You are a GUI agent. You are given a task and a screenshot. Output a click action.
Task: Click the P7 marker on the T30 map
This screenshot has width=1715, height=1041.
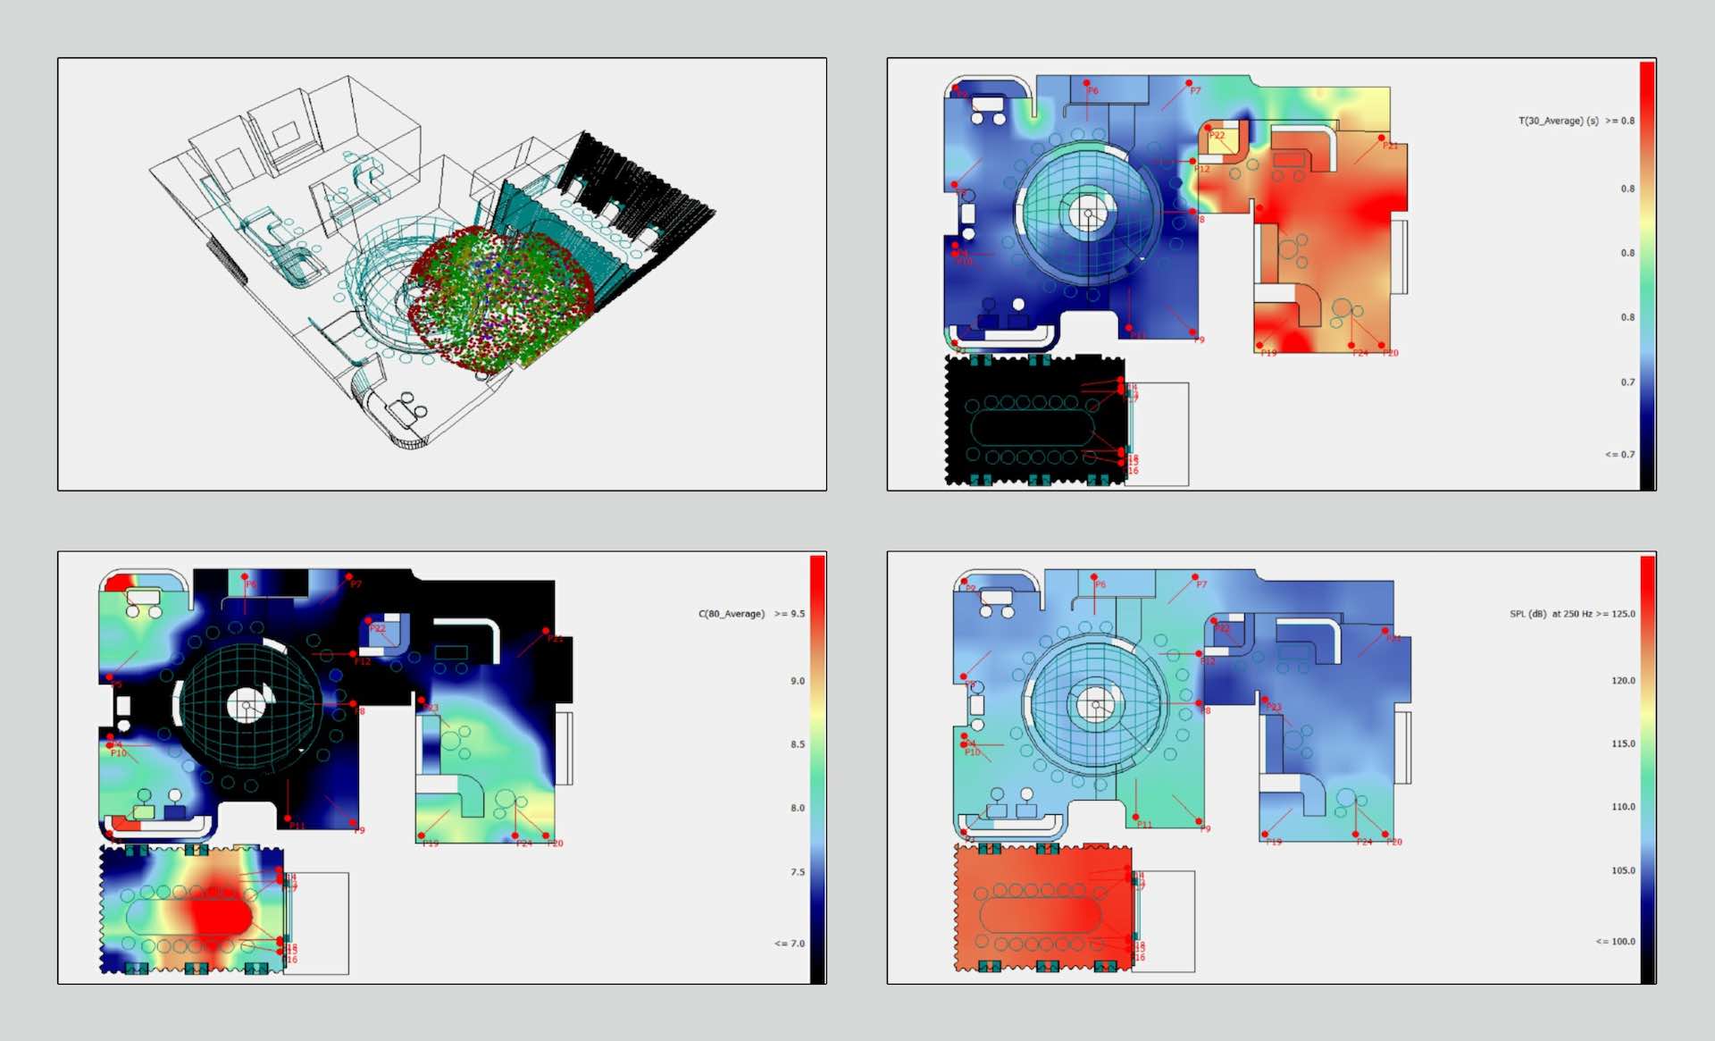[1189, 83]
